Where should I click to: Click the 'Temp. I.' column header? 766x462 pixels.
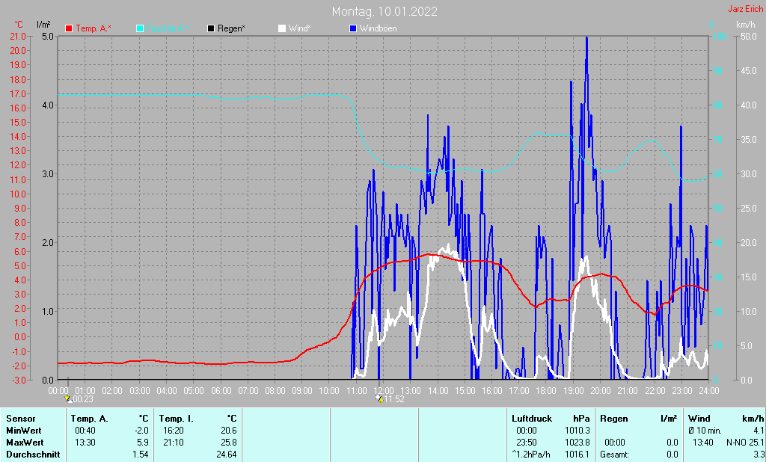coord(176,419)
